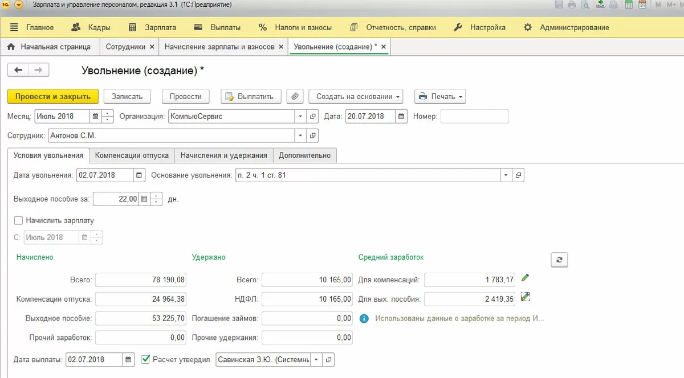Open approver record with open button
684x378 pixels.
pos(328,360)
